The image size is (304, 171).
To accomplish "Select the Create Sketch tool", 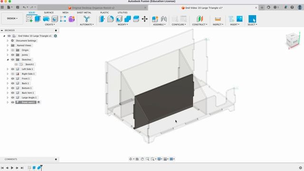I will tap(29, 19).
